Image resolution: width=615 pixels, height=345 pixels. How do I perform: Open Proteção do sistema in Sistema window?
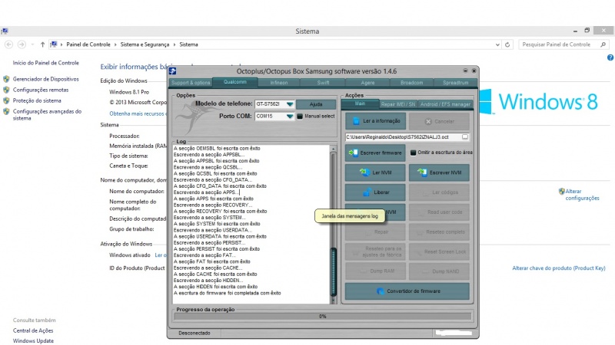tap(37, 100)
